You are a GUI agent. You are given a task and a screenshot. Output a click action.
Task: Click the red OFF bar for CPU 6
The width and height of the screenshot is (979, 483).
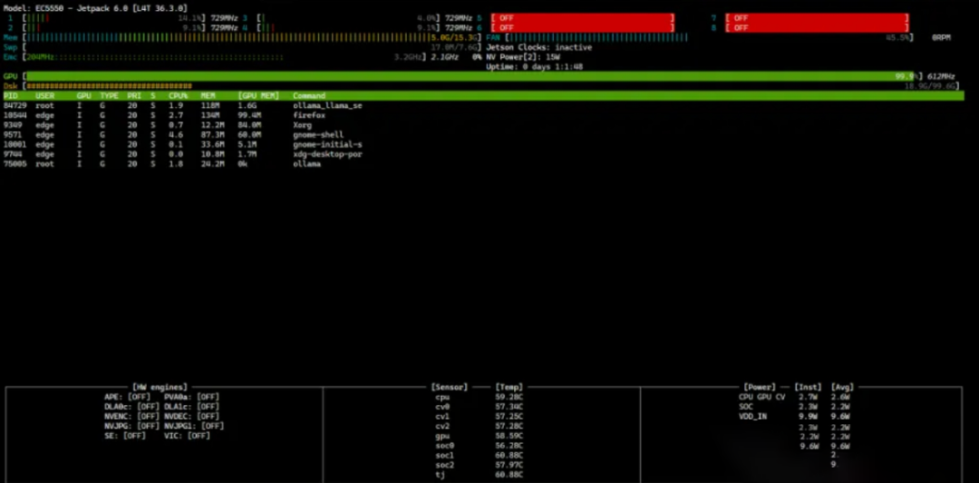(583, 28)
